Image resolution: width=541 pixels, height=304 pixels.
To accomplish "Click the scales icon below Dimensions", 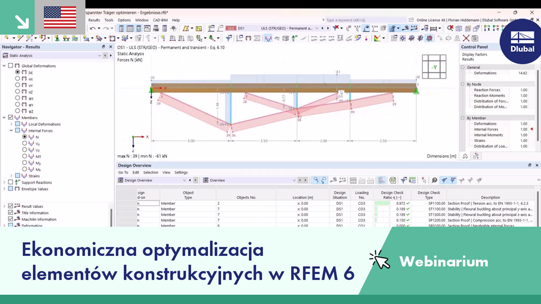I will (x=465, y=156).
